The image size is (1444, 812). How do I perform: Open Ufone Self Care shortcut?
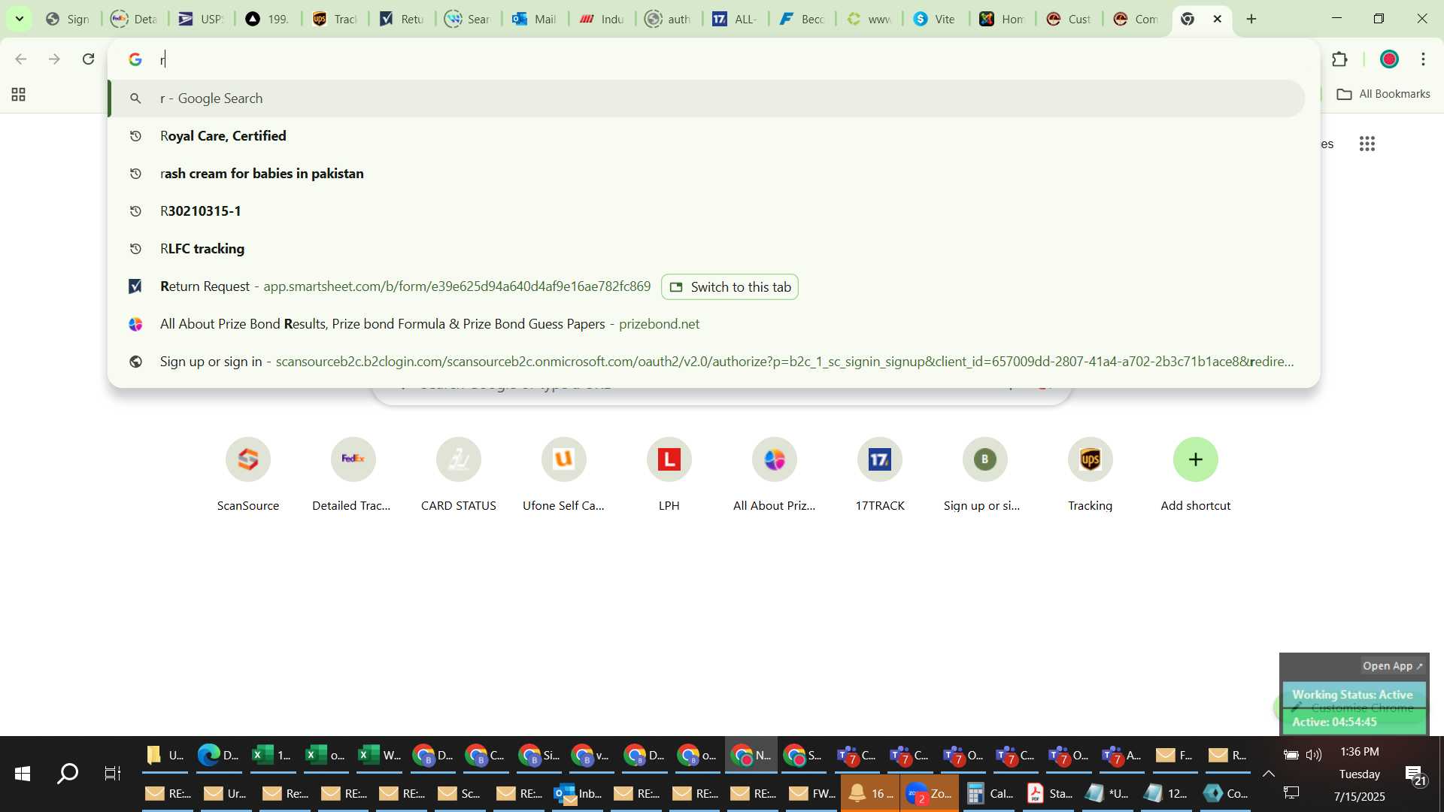click(x=564, y=475)
